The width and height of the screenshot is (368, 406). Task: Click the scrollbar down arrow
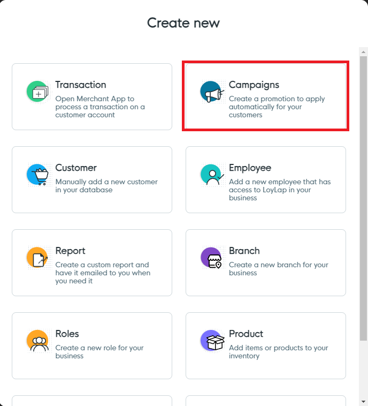[363, 401]
